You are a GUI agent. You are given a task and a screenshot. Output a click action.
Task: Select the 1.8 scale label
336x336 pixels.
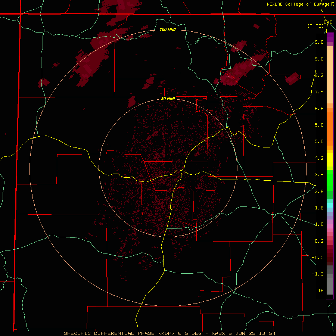click(x=319, y=208)
